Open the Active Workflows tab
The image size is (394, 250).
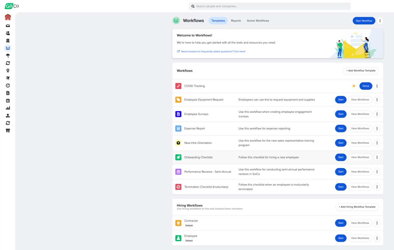click(258, 20)
